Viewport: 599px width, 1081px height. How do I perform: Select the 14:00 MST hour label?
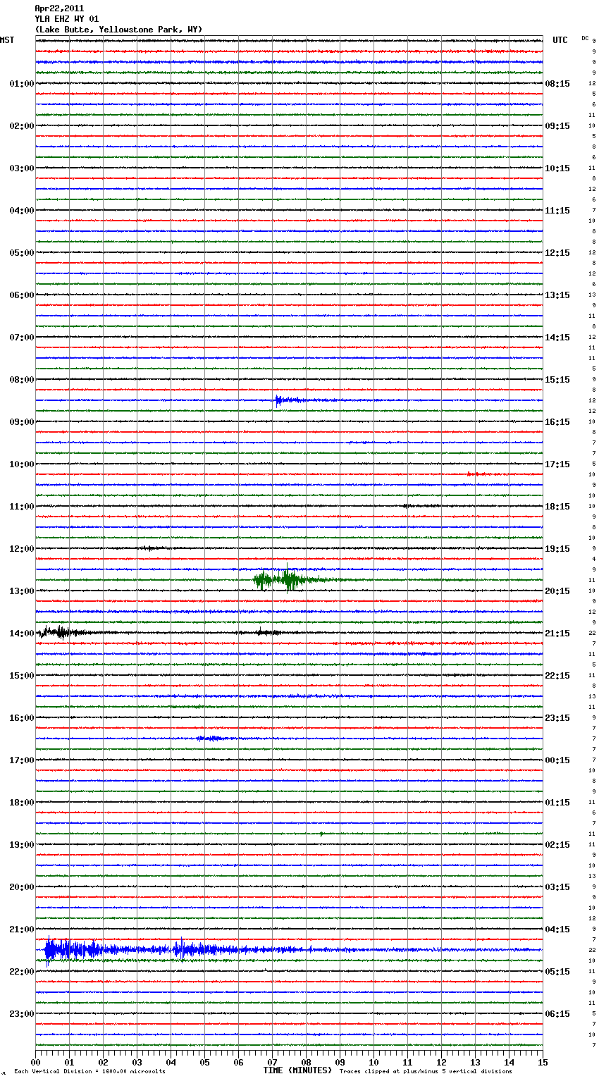(22, 634)
